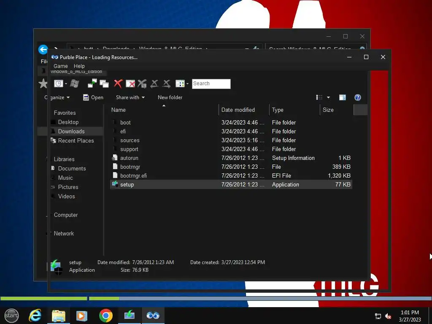The width and height of the screenshot is (432, 324).
Task: Select the support folder
Action: (x=231, y=149)
